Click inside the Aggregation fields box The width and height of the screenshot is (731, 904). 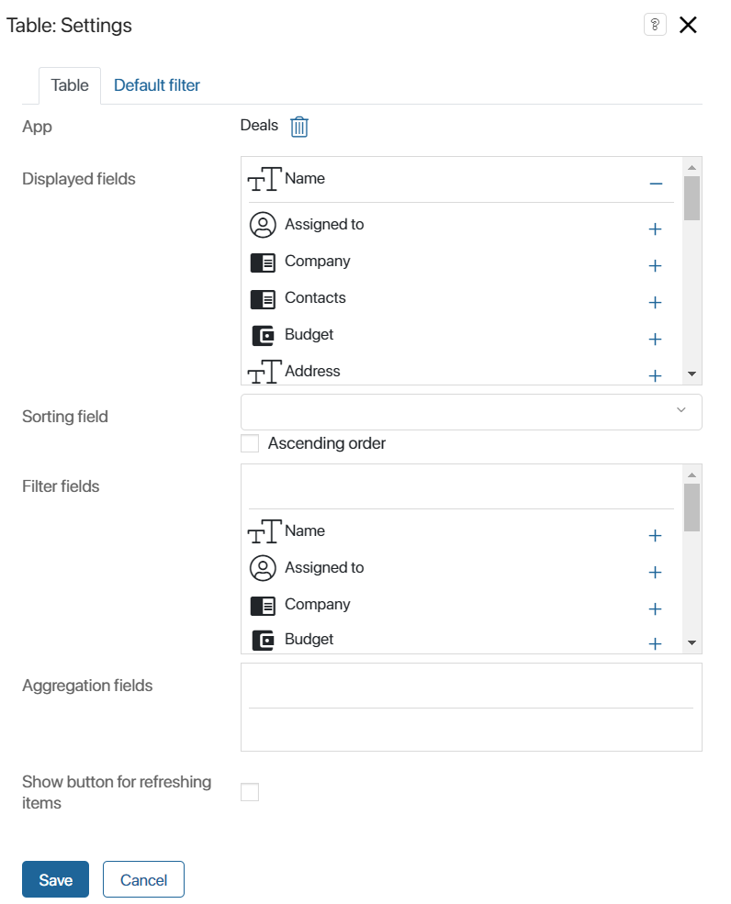[x=471, y=707]
